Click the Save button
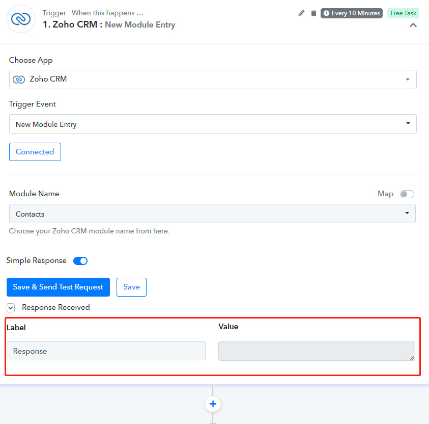This screenshot has width=429, height=424. [x=132, y=287]
